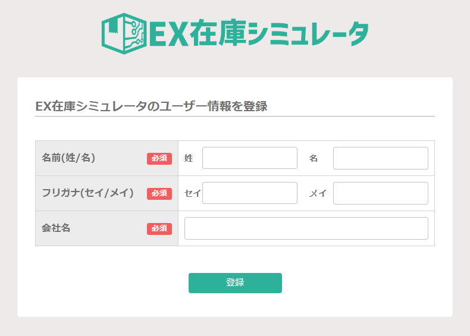Focus the メイ furigana input field
Viewport: 470px width, 336px height.
(380, 193)
